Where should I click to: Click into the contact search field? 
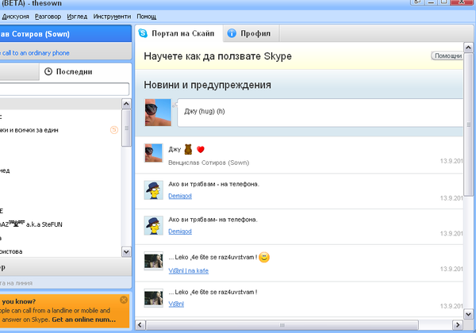coord(64,89)
